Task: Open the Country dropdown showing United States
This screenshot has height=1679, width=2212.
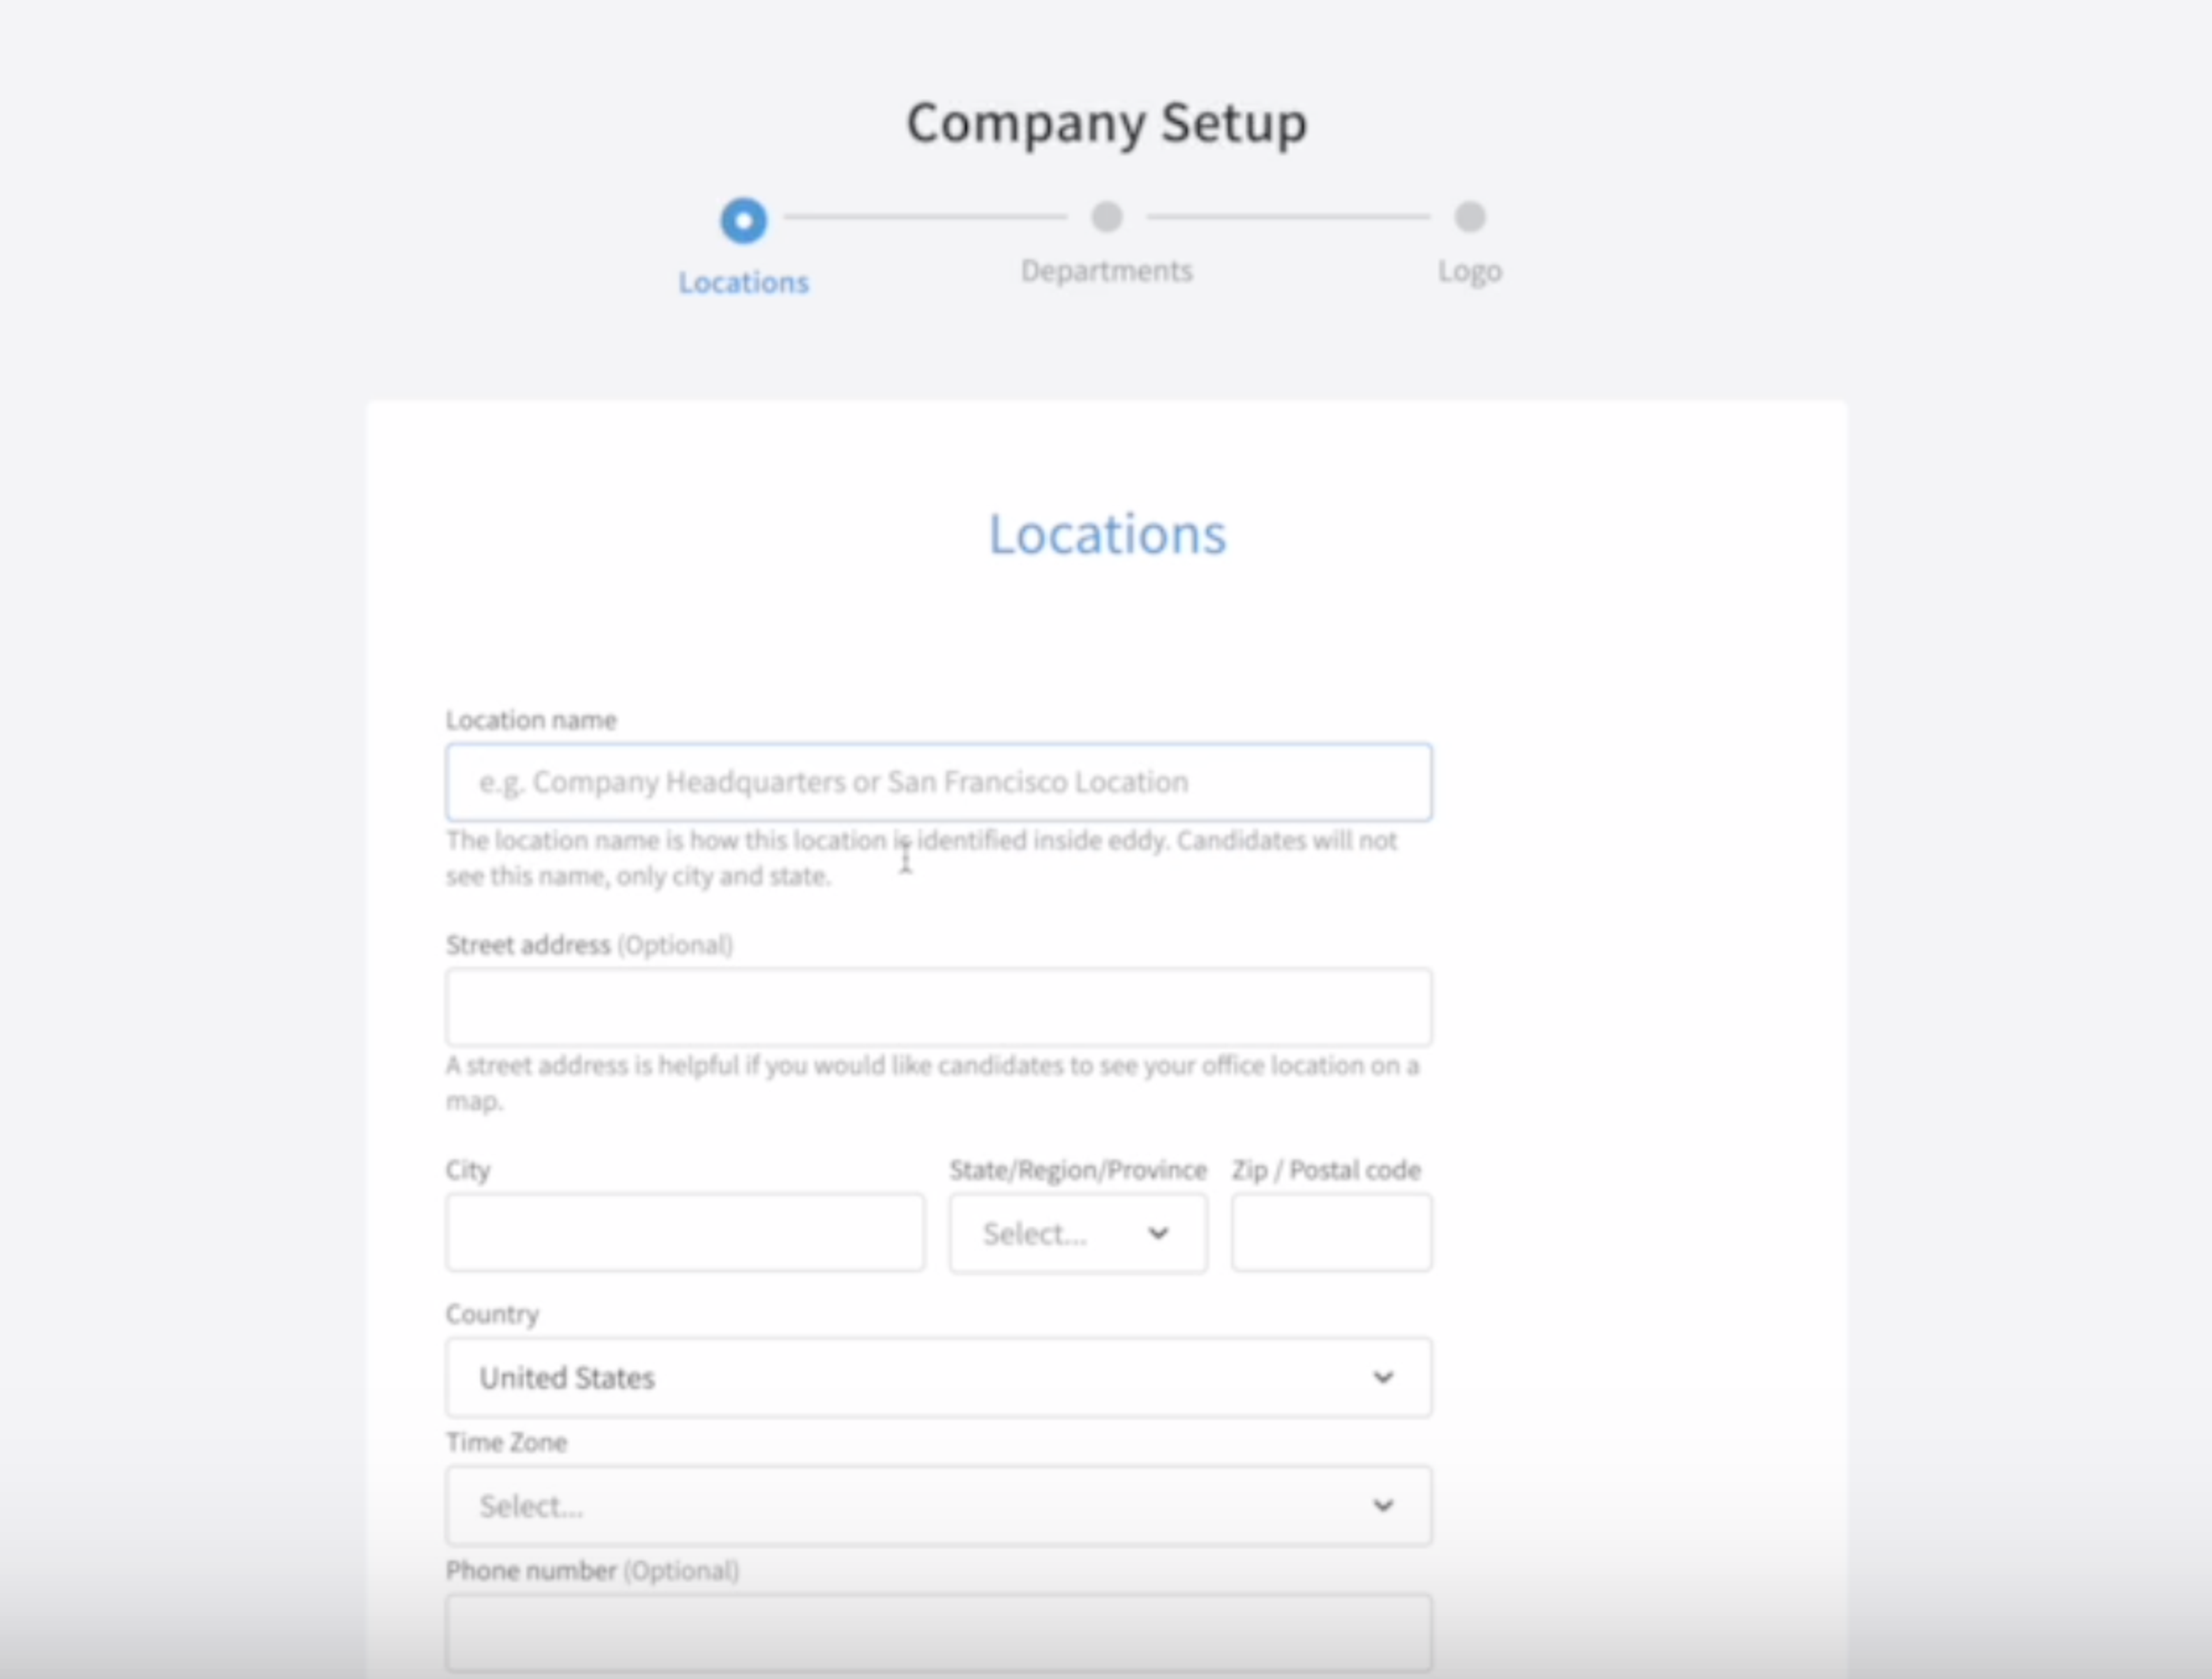Action: coord(938,1377)
